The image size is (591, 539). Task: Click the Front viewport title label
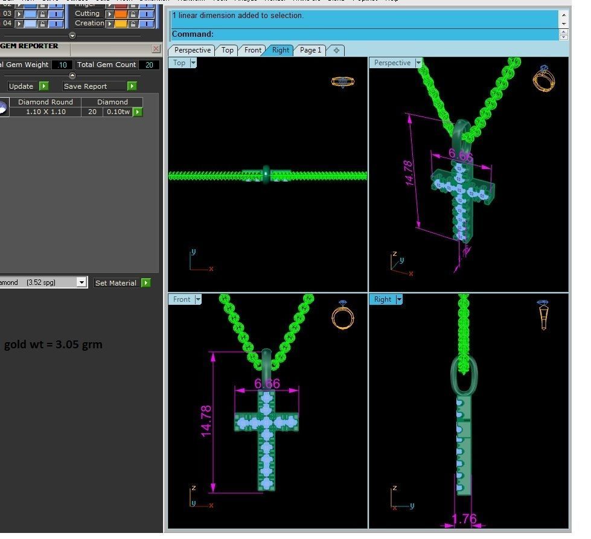pyautogui.click(x=182, y=299)
